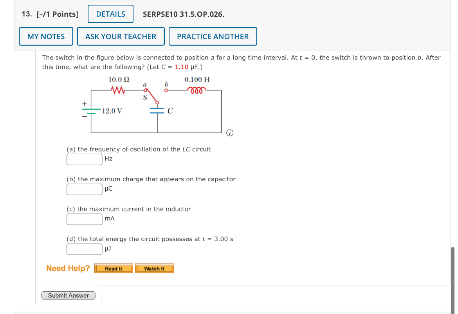Open the MY NOTES panel
458x314 pixels.
pos(46,36)
